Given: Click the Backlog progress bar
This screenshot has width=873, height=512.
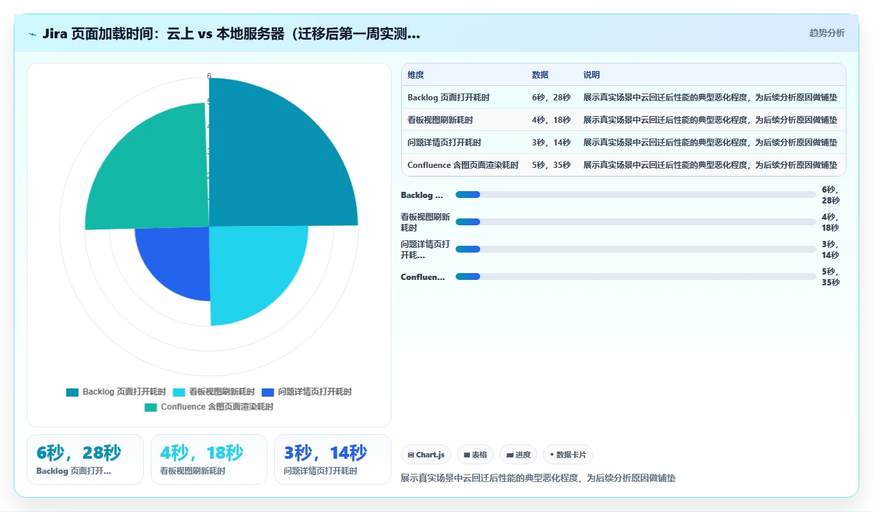Looking at the screenshot, I should (636, 195).
